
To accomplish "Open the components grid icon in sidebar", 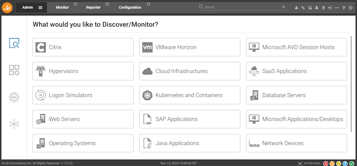I will pos(14,70).
